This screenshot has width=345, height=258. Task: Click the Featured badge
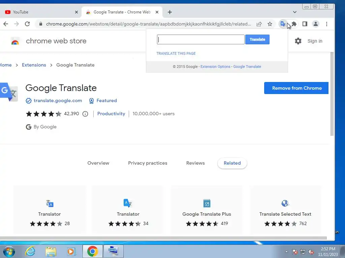(103, 101)
